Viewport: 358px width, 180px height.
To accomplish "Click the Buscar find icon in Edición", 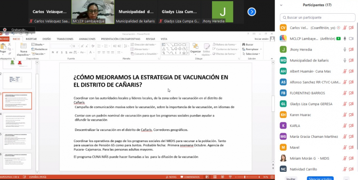I will coord(247,44).
